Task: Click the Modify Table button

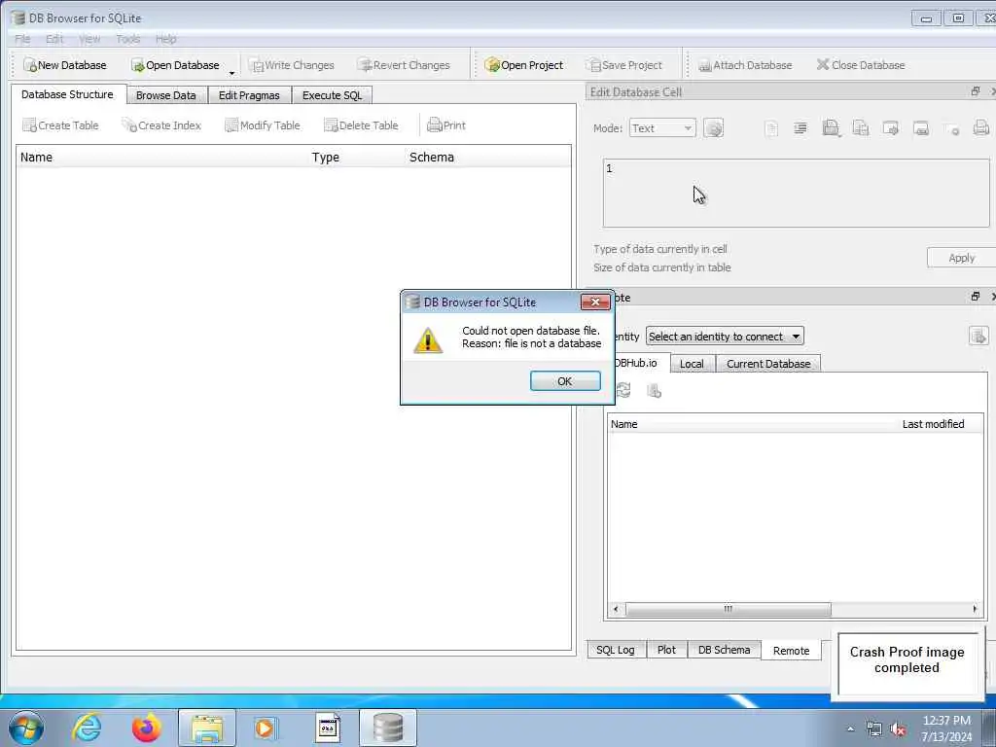Action: pyautogui.click(x=263, y=125)
